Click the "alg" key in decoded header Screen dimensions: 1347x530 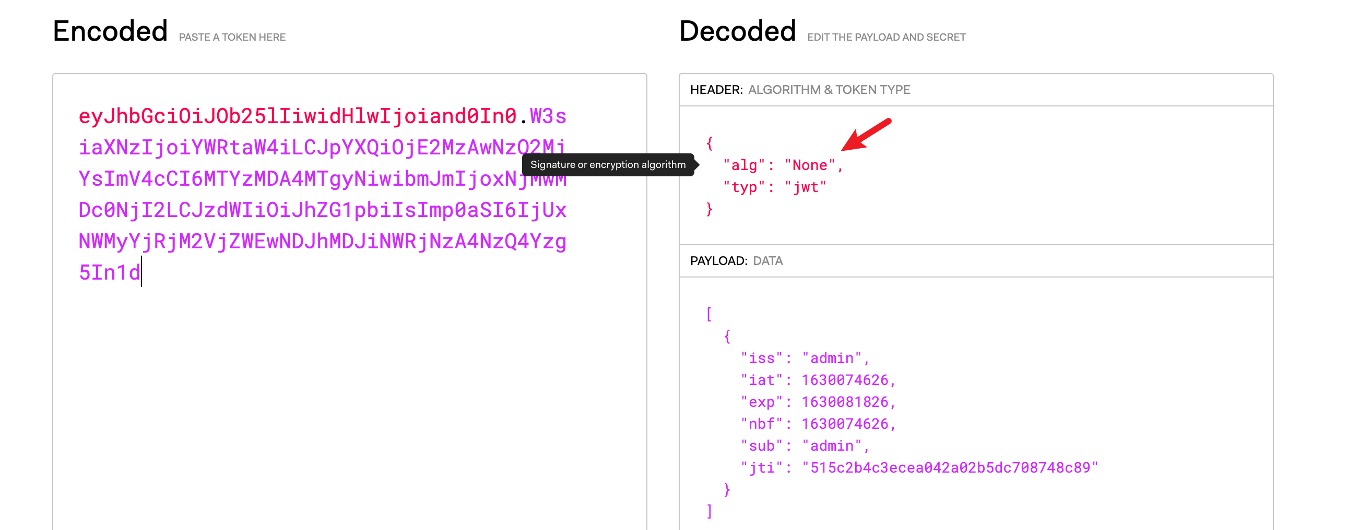point(744,165)
